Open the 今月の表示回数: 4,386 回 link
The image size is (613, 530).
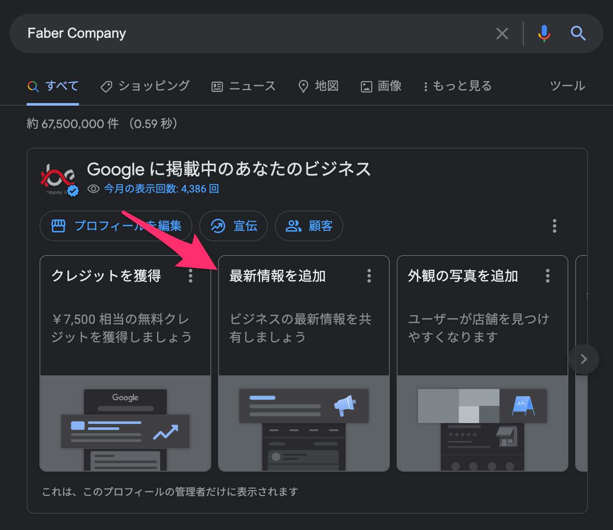point(161,189)
